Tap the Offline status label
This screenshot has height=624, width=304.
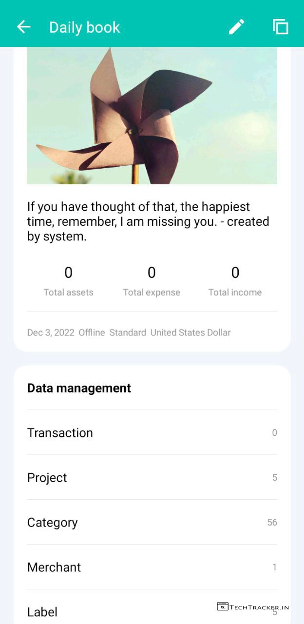pos(92,332)
